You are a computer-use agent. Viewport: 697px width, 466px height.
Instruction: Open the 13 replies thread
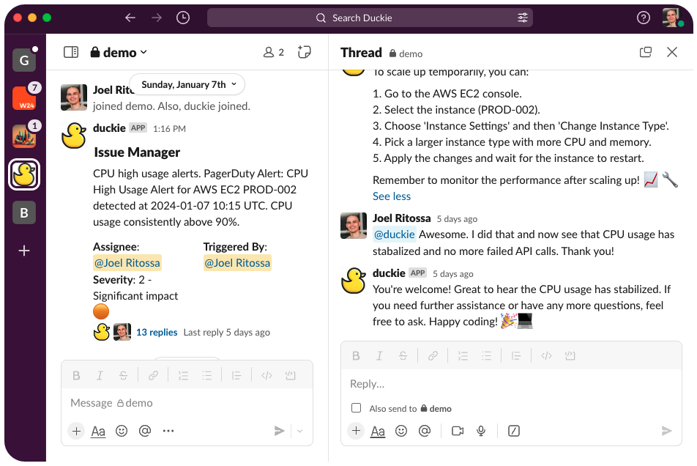pos(157,332)
